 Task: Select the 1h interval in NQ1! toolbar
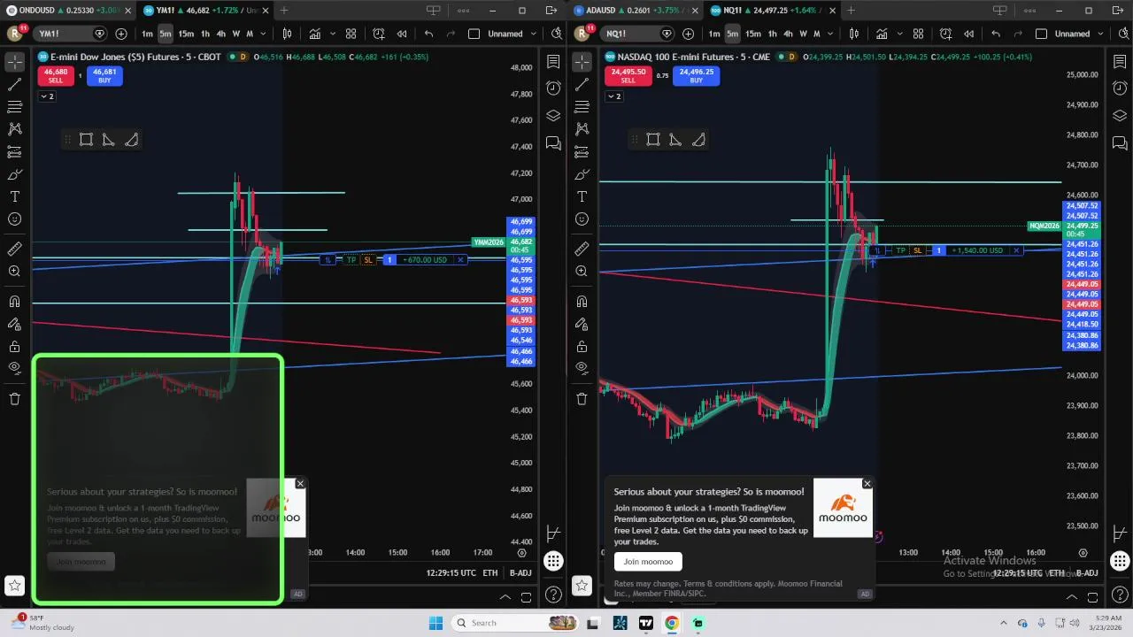pyautogui.click(x=772, y=34)
